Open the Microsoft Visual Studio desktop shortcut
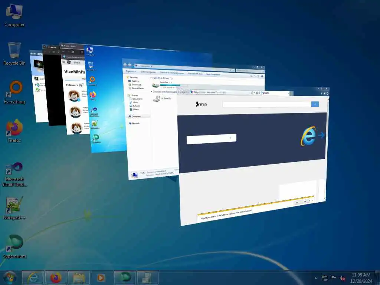The width and height of the screenshot is (380, 285). (x=14, y=174)
